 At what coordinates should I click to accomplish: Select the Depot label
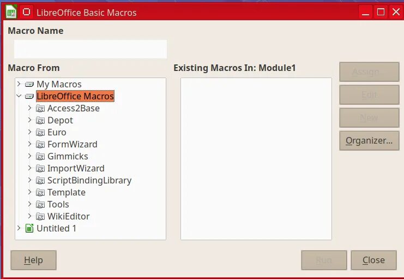pos(61,121)
